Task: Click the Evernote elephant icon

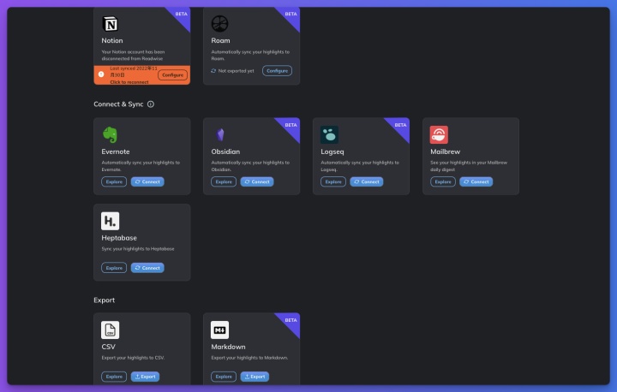Action: [111, 135]
